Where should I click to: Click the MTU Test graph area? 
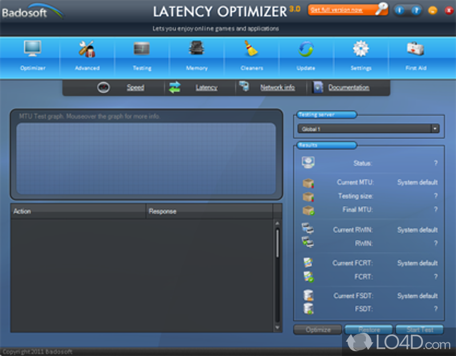146,158
